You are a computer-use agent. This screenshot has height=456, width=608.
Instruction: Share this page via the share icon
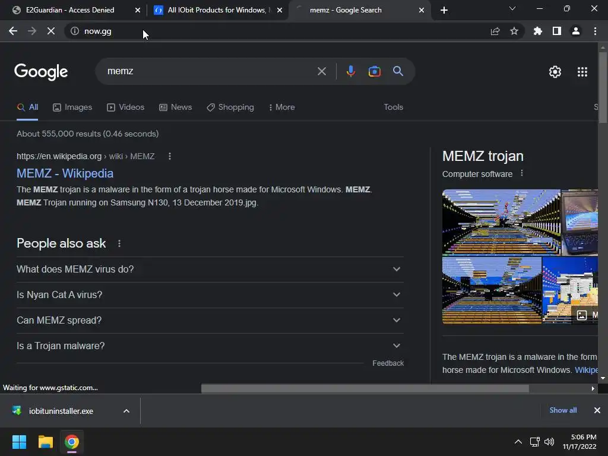(495, 31)
